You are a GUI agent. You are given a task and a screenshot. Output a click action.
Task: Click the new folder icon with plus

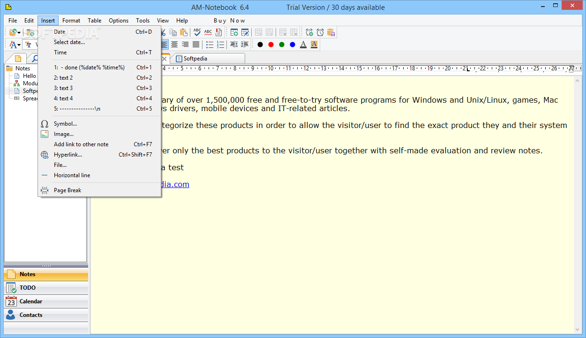point(30,32)
